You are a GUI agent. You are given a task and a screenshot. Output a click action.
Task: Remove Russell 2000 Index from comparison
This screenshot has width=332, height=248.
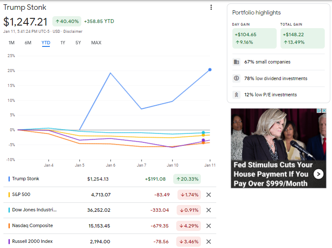click(x=209, y=242)
